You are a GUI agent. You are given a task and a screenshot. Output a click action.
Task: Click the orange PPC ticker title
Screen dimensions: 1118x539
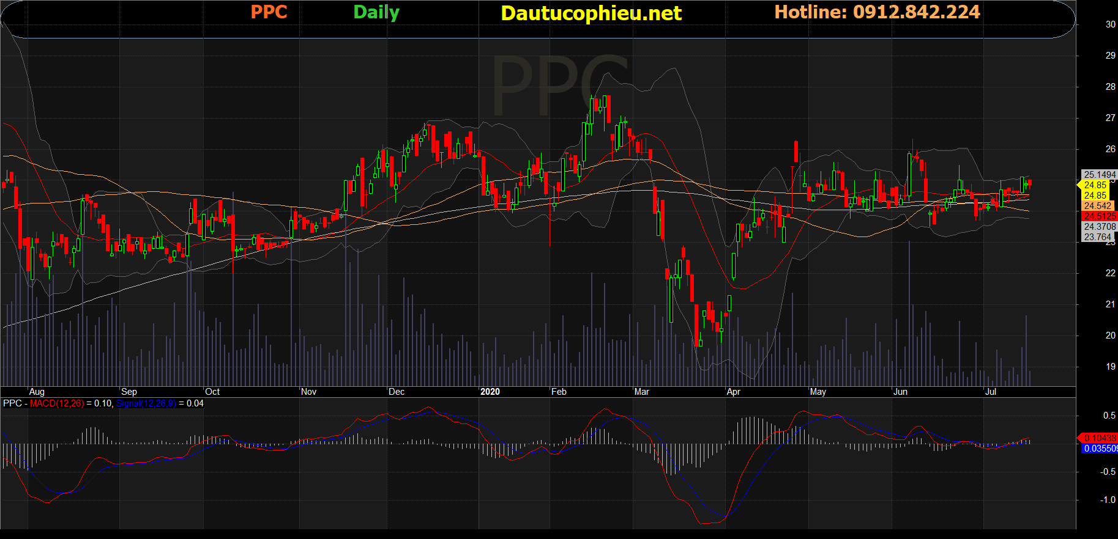[269, 12]
